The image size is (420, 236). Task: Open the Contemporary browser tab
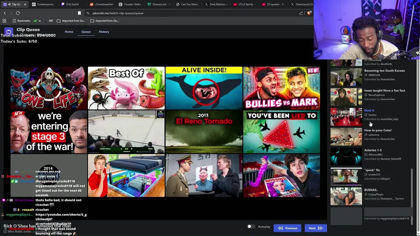click(x=43, y=4)
